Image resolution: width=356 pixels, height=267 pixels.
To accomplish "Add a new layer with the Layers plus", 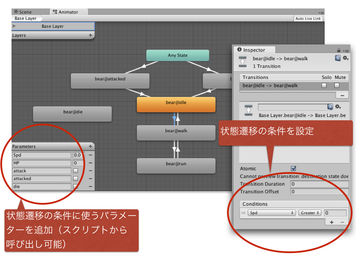I will (x=90, y=35).
